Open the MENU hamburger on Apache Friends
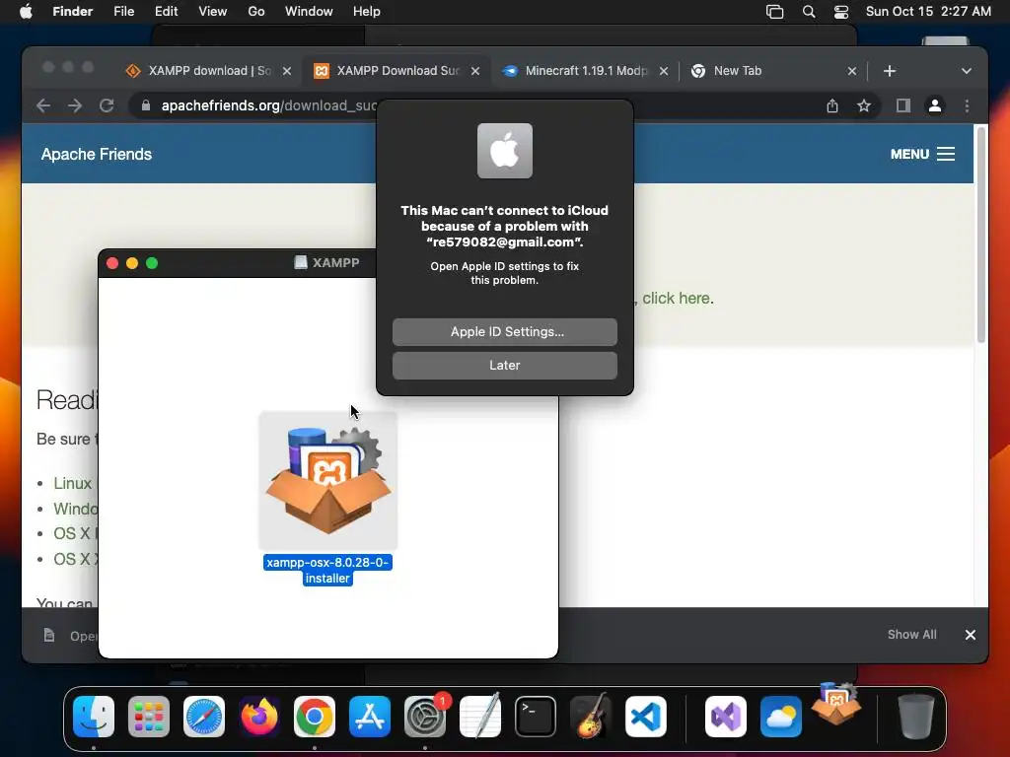Screen dimensions: 1010x757 tap(922, 154)
